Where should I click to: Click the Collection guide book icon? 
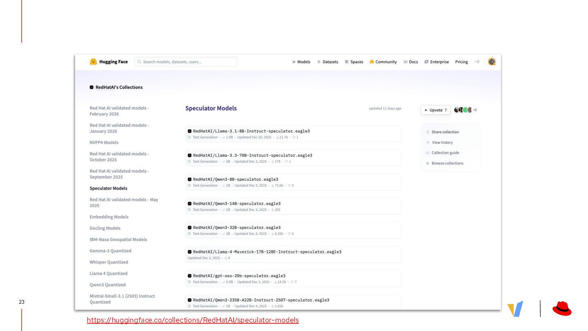[428, 153]
